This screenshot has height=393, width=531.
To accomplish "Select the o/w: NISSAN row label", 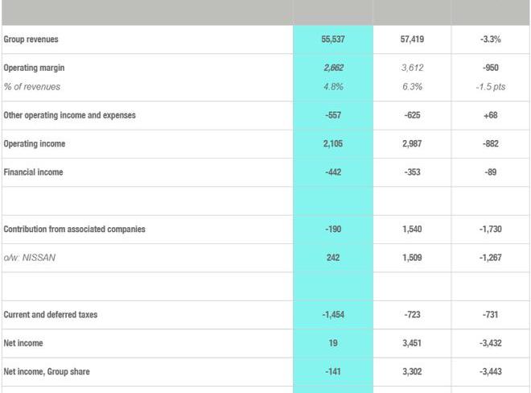I will pos(30,258).
